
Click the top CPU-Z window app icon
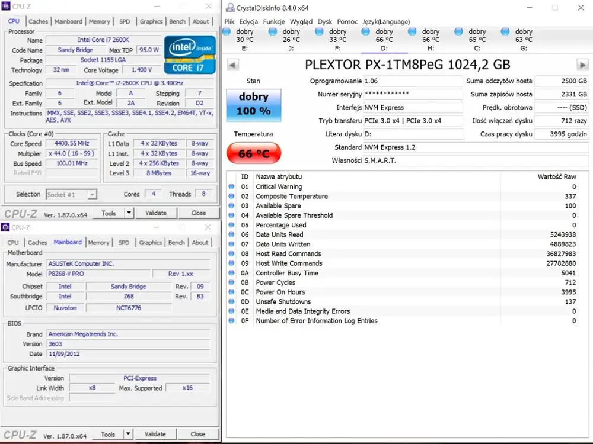pos(6,6)
